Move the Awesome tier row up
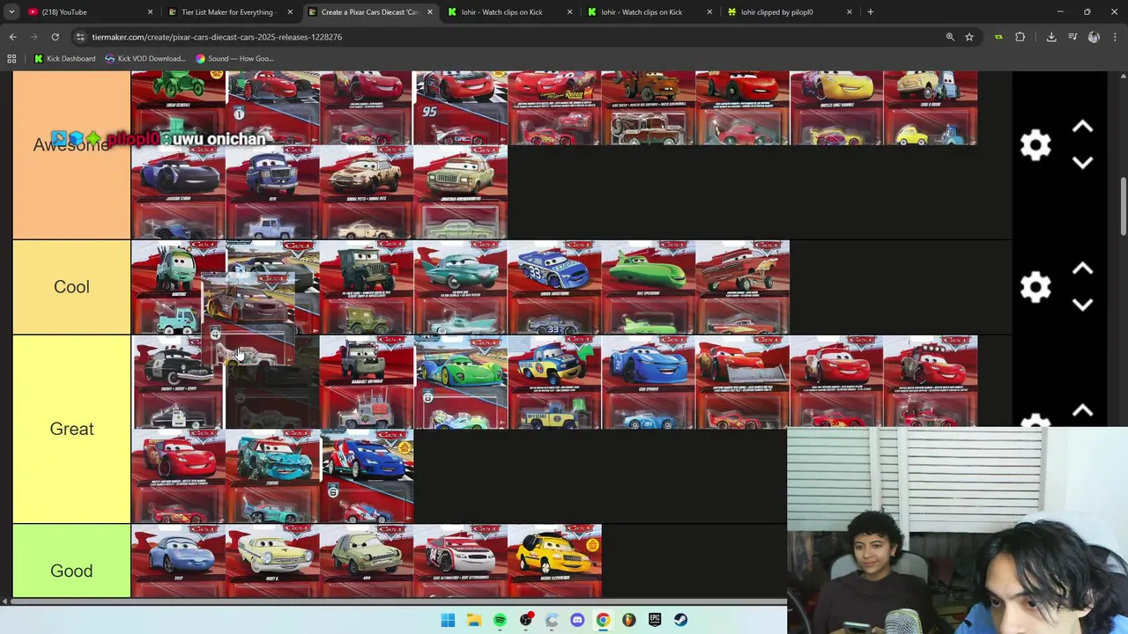Image resolution: width=1128 pixels, height=634 pixels. [x=1082, y=127]
